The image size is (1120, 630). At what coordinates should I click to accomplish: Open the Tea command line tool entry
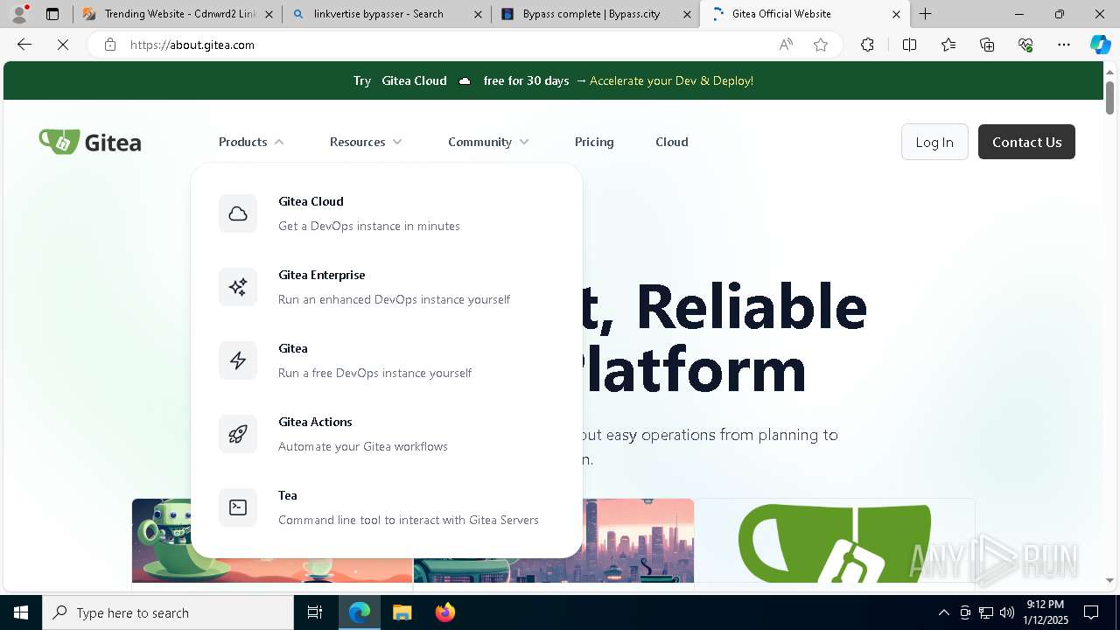pos(386,507)
